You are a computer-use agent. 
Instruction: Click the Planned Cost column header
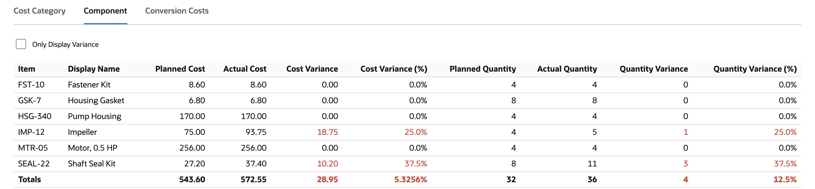pyautogui.click(x=180, y=69)
